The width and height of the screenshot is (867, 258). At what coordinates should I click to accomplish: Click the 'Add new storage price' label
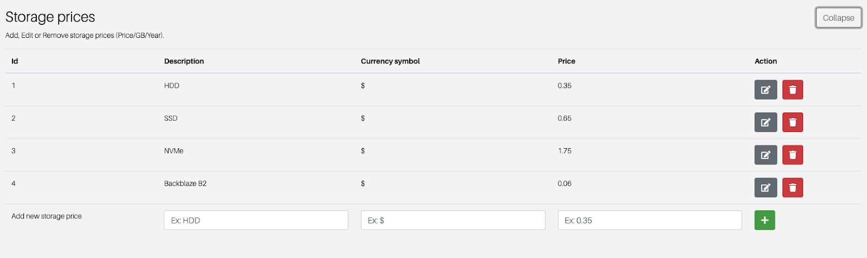pyautogui.click(x=47, y=216)
